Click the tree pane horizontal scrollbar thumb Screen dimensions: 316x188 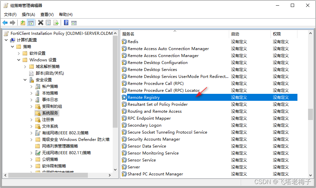tap(48, 175)
